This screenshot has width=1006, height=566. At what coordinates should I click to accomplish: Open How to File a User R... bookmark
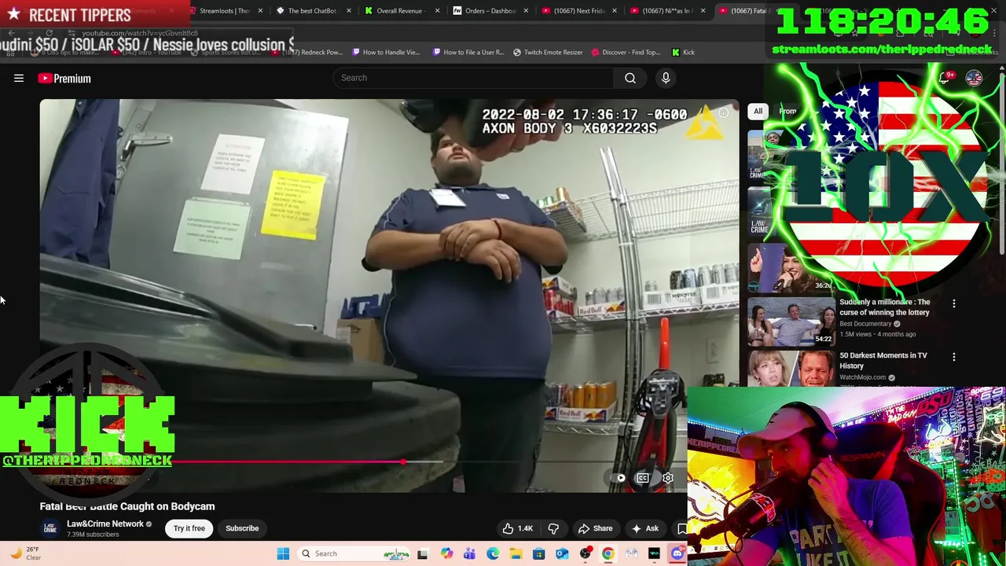[468, 52]
